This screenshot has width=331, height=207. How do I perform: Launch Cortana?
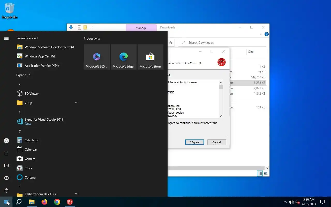47,178
